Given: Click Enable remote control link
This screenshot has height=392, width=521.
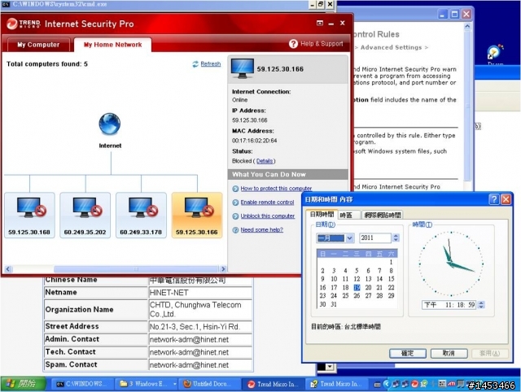Looking at the screenshot, I should pos(267,203).
